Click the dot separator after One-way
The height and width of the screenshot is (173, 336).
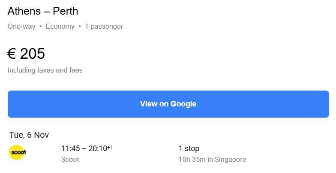40,27
